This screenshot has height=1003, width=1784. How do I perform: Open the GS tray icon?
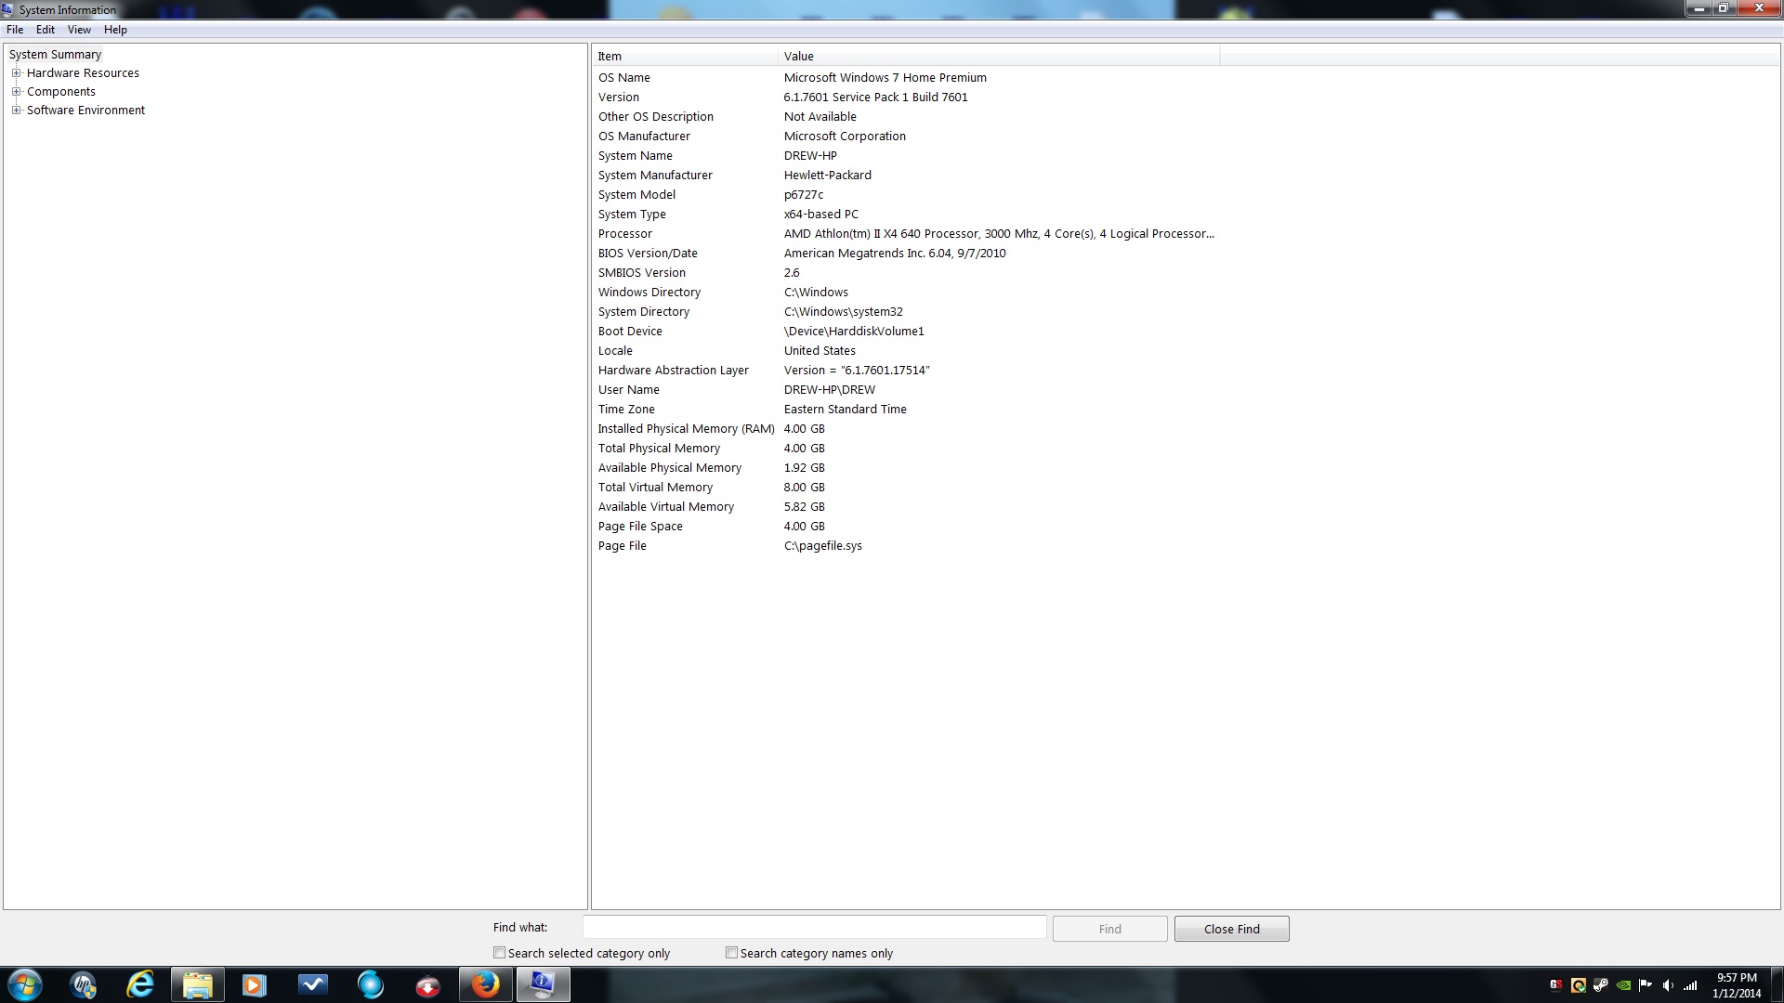pos(1555,985)
